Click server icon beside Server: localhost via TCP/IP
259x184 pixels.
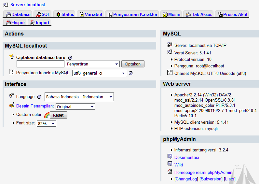click(170, 44)
